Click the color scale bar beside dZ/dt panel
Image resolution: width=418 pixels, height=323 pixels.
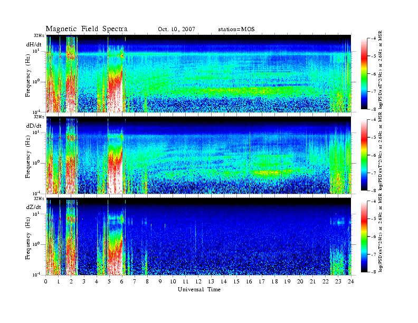364,236
